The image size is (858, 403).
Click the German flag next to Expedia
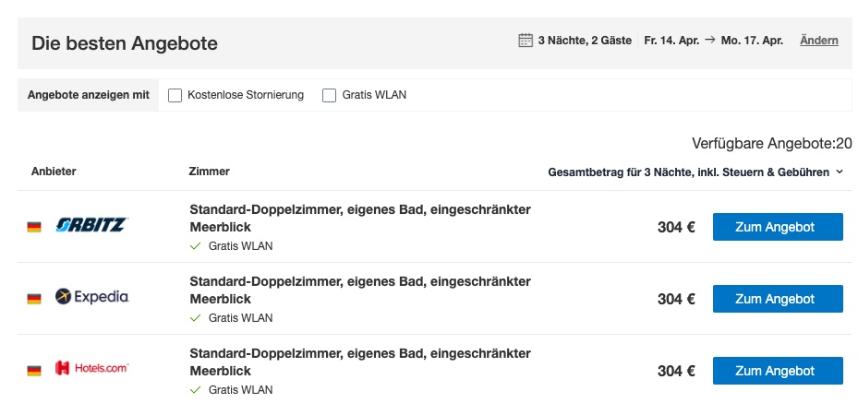tap(34, 299)
